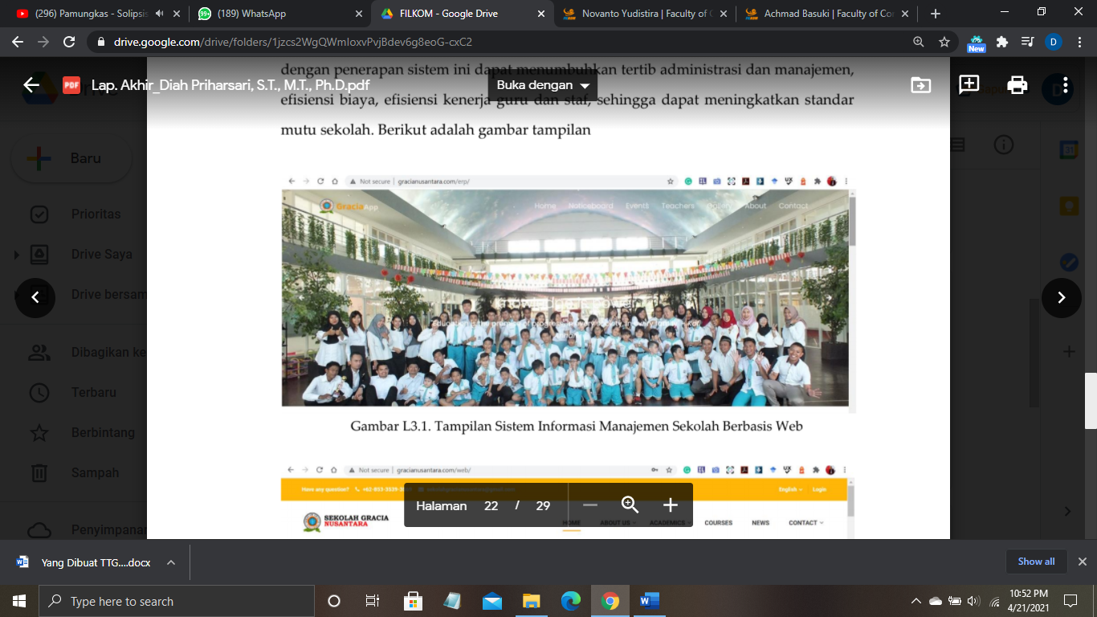Open the Buka dengan dropdown
Viewport: 1097px width, 617px height.
[x=543, y=85]
